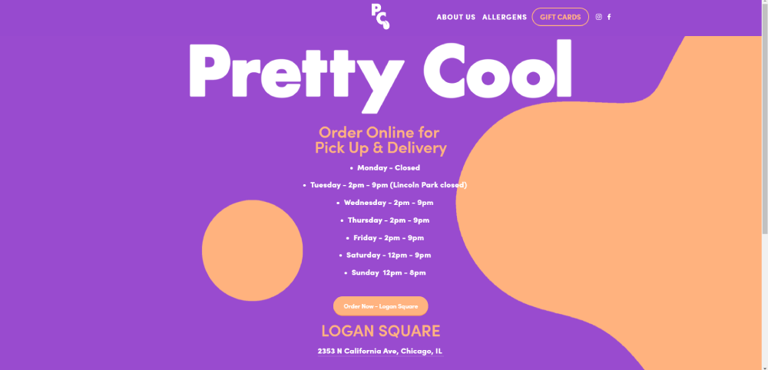Click the Gift Cards button
This screenshot has width=768, height=370.
560,17
